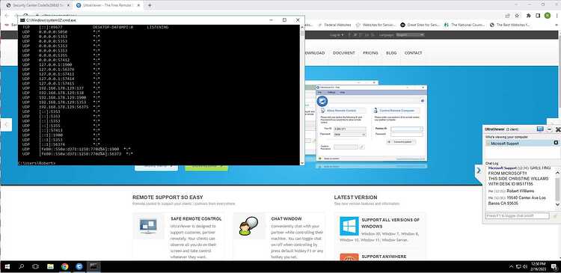Open Great Sites for Seniors bookmark
Screen dimensions: 561x273
(x=420, y=25)
